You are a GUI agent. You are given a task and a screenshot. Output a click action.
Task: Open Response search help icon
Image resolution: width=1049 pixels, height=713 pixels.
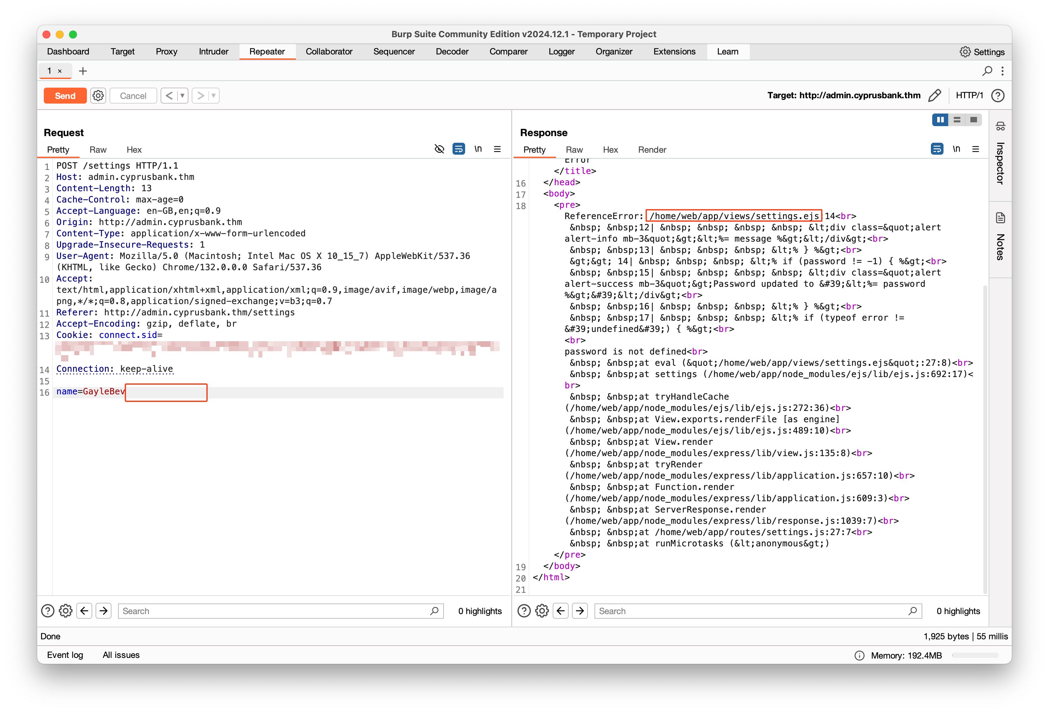point(524,611)
